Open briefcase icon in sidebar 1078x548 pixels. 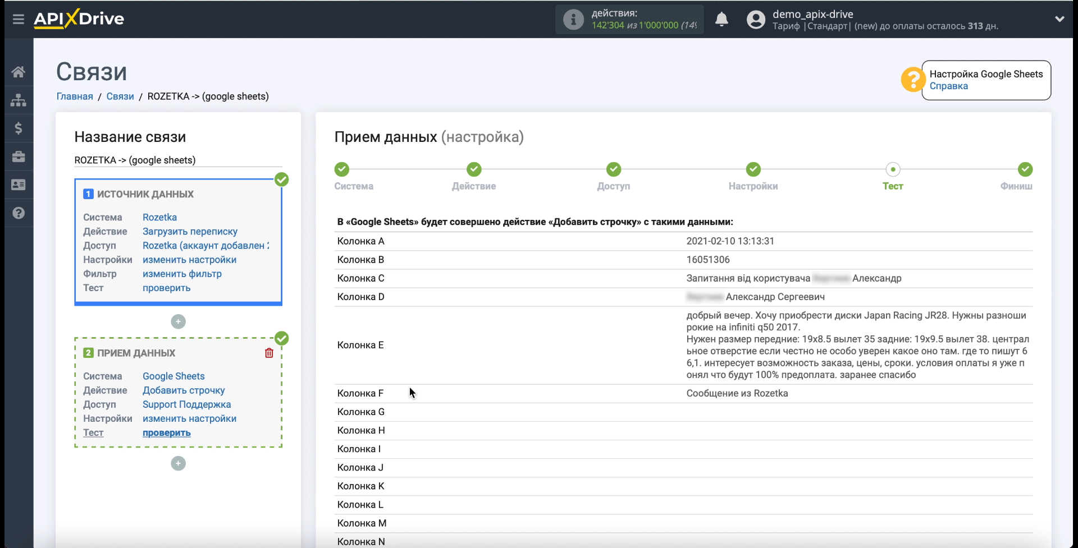click(19, 156)
